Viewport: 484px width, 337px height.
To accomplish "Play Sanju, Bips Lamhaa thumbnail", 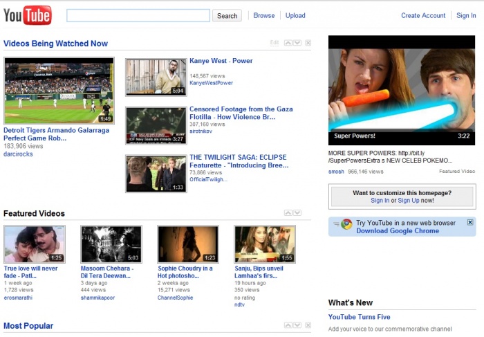I will [265, 244].
